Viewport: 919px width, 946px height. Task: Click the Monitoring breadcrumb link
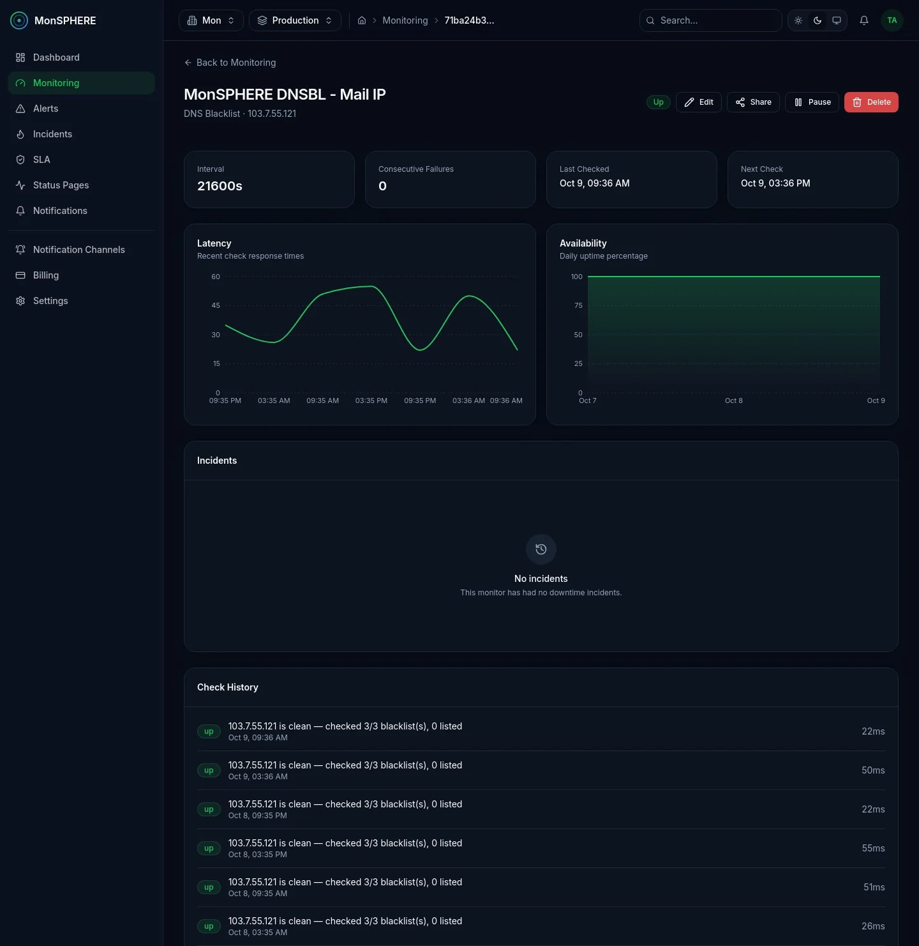[405, 20]
